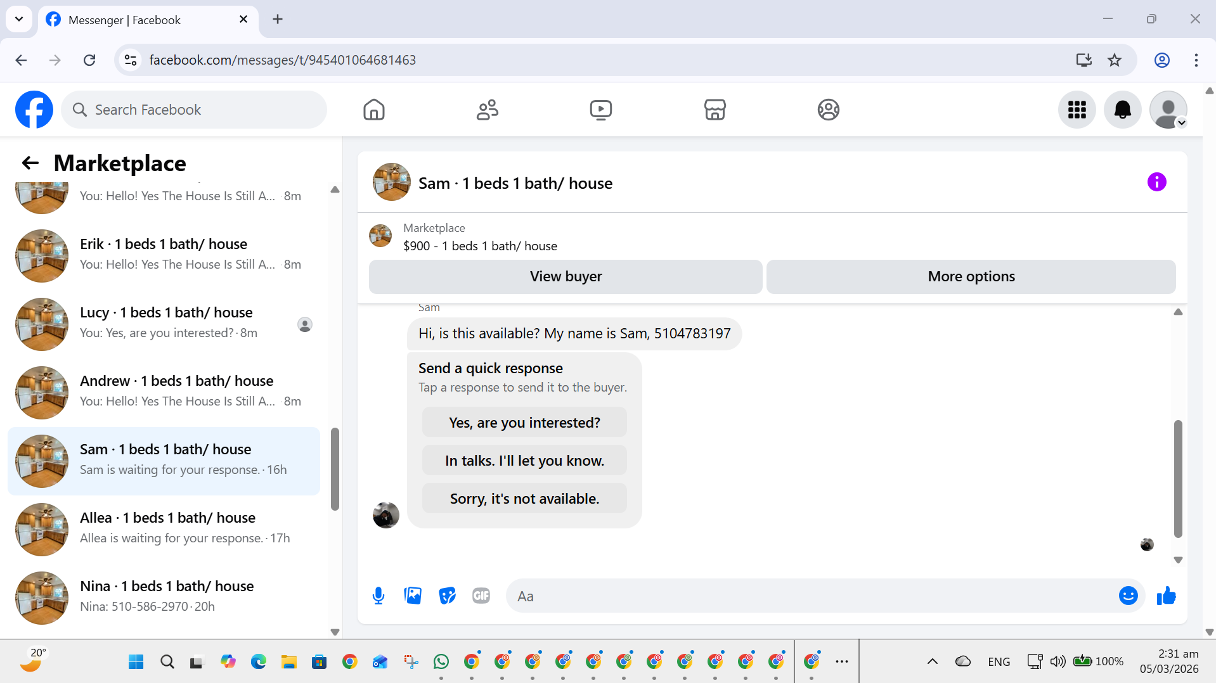Open the taskbar overflow three-dot menu
Viewport: 1216px width, 683px height.
pos(841,661)
